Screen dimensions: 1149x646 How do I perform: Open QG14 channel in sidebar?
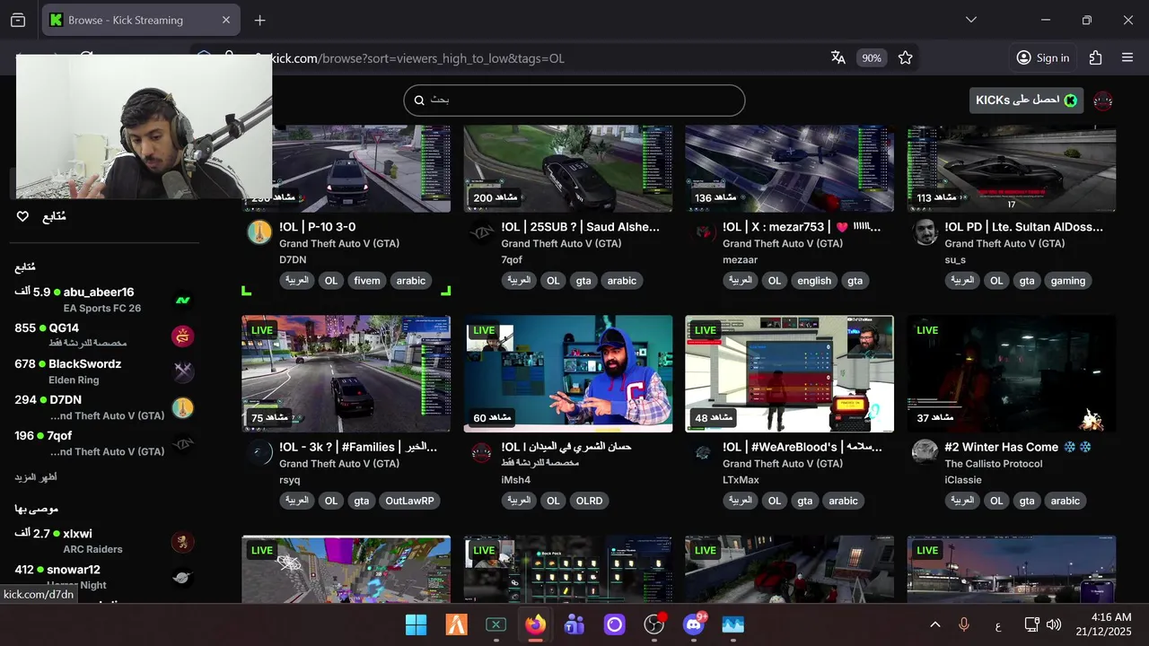pyautogui.click(x=103, y=336)
